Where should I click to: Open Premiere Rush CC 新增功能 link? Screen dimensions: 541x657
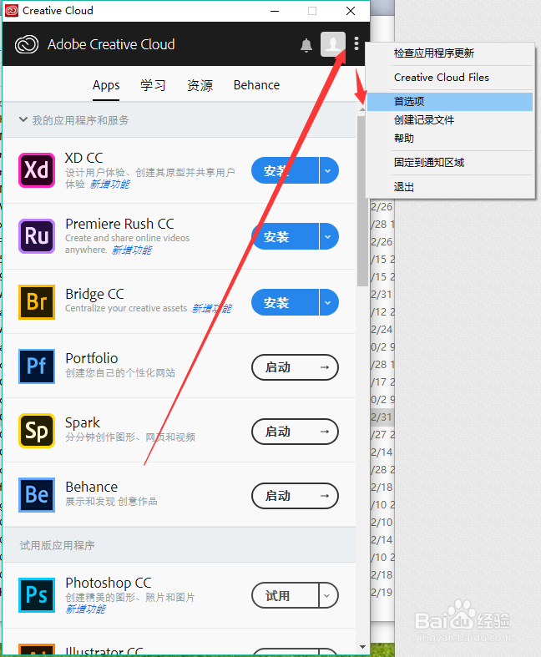132,250
